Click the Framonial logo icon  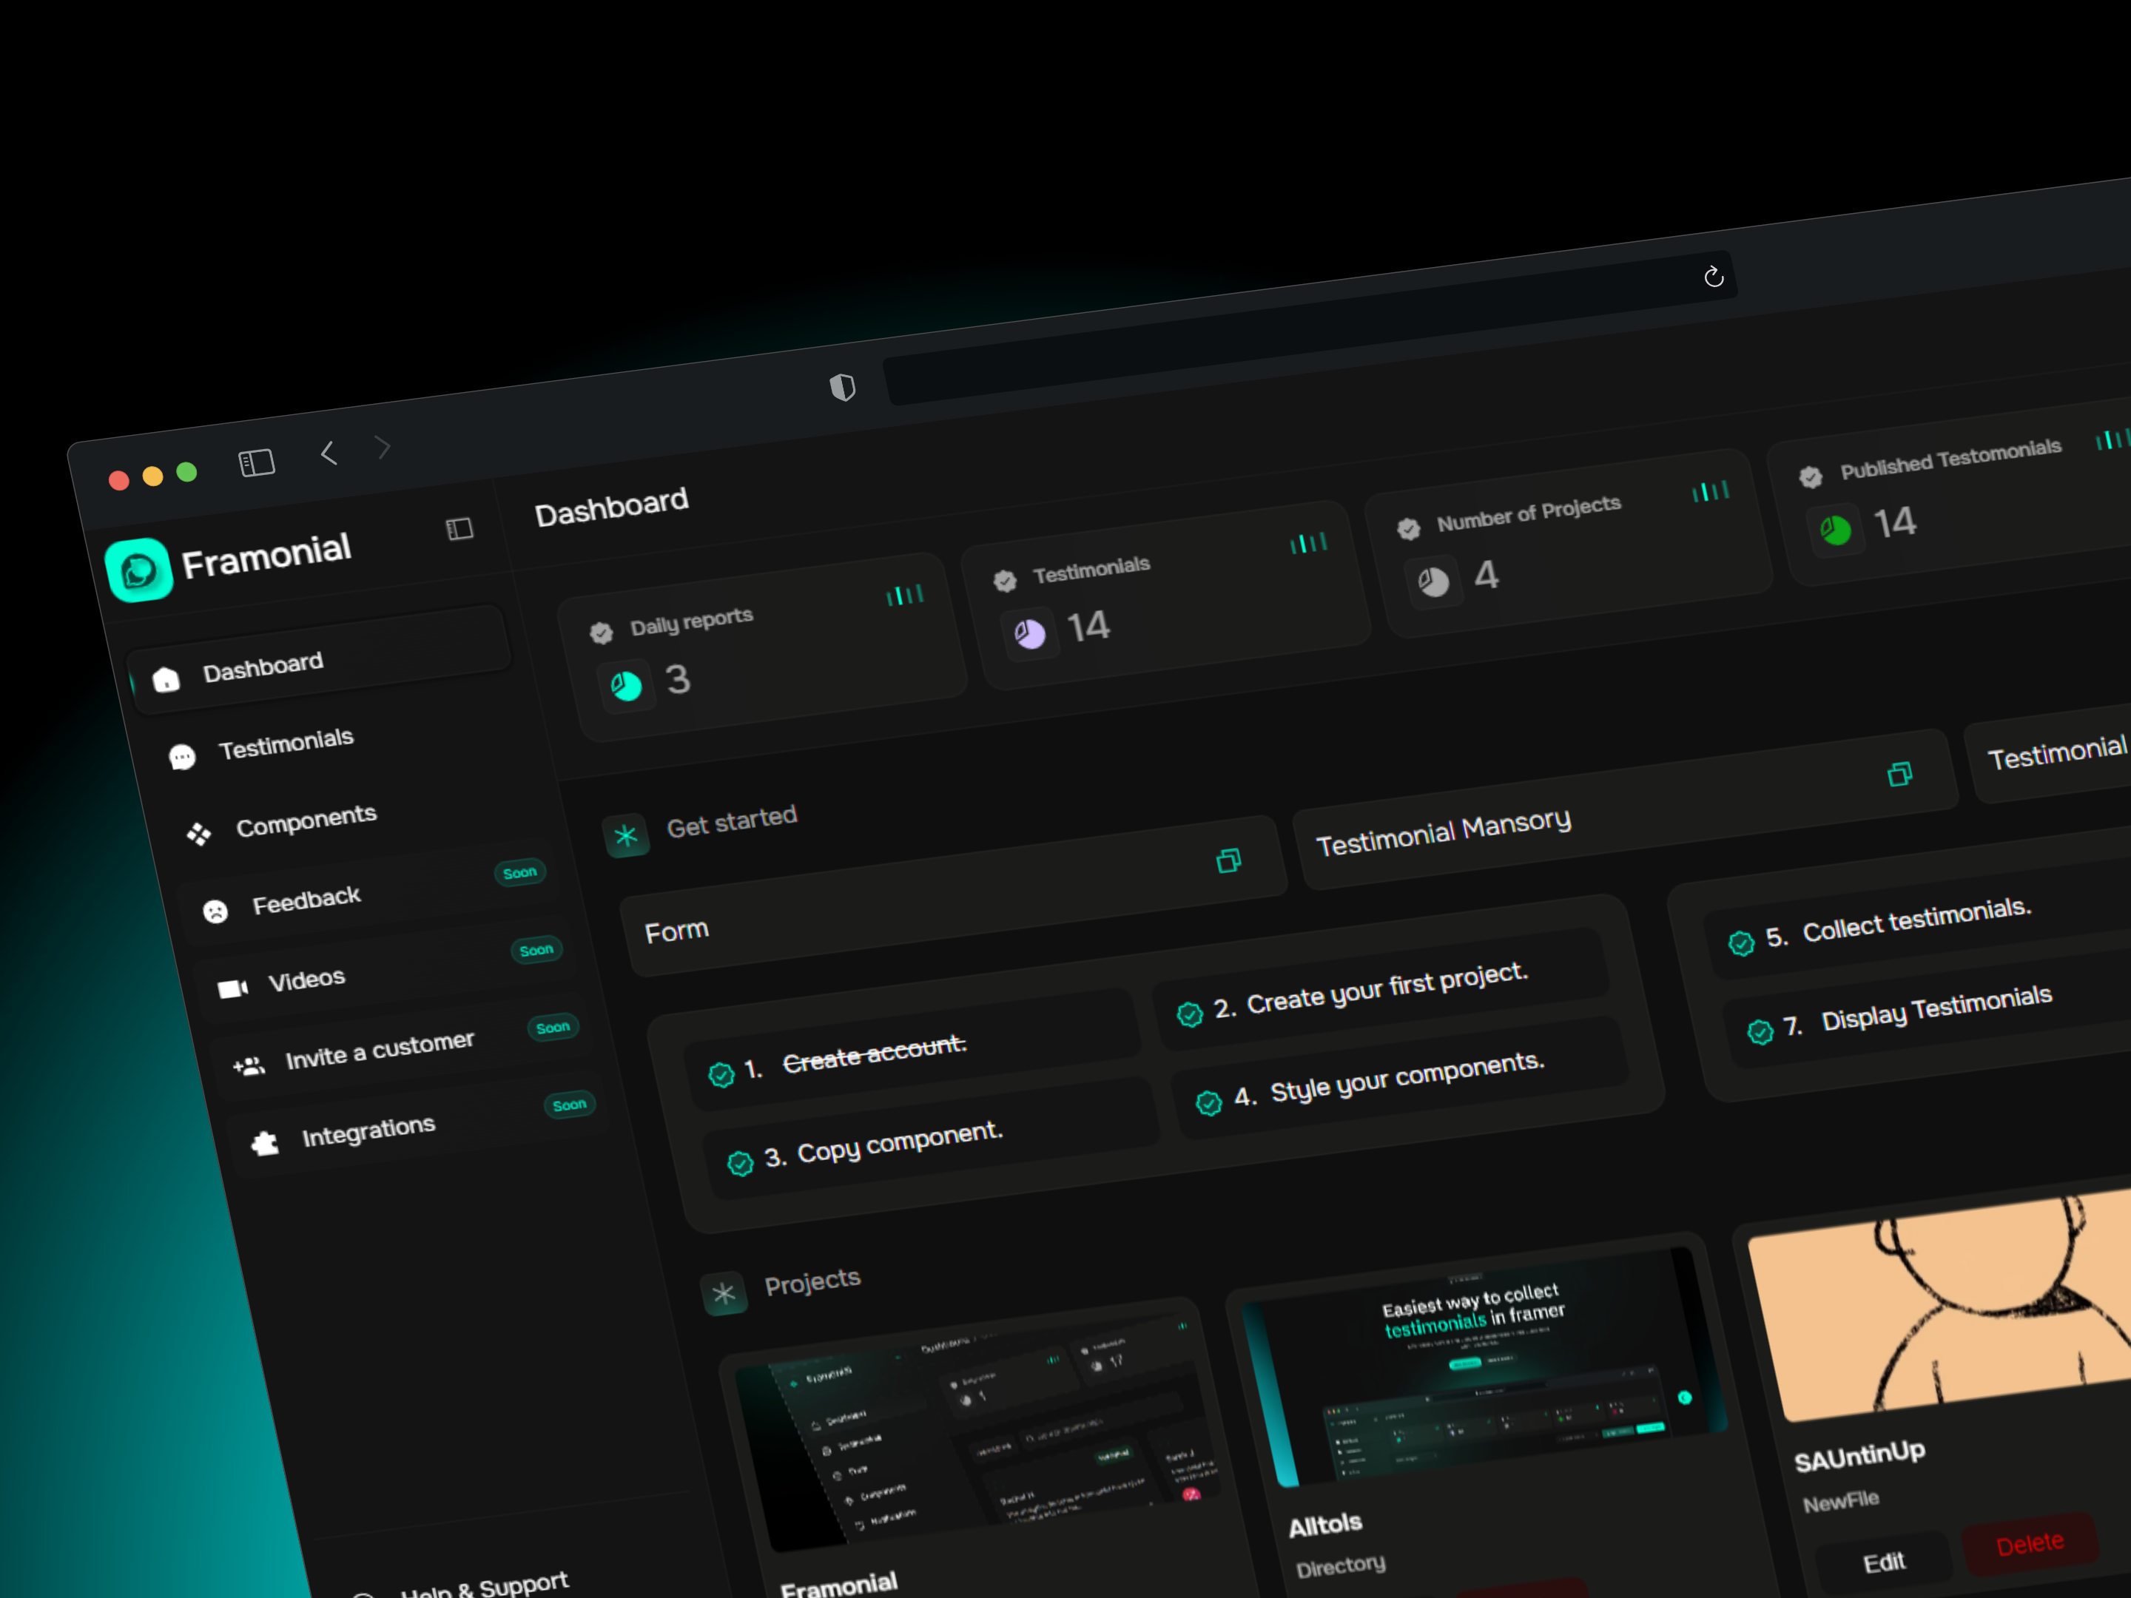pos(138,570)
